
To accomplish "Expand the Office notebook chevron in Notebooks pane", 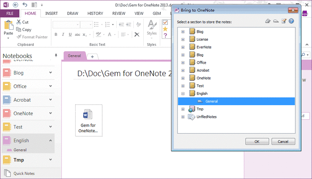I will 51,86.
